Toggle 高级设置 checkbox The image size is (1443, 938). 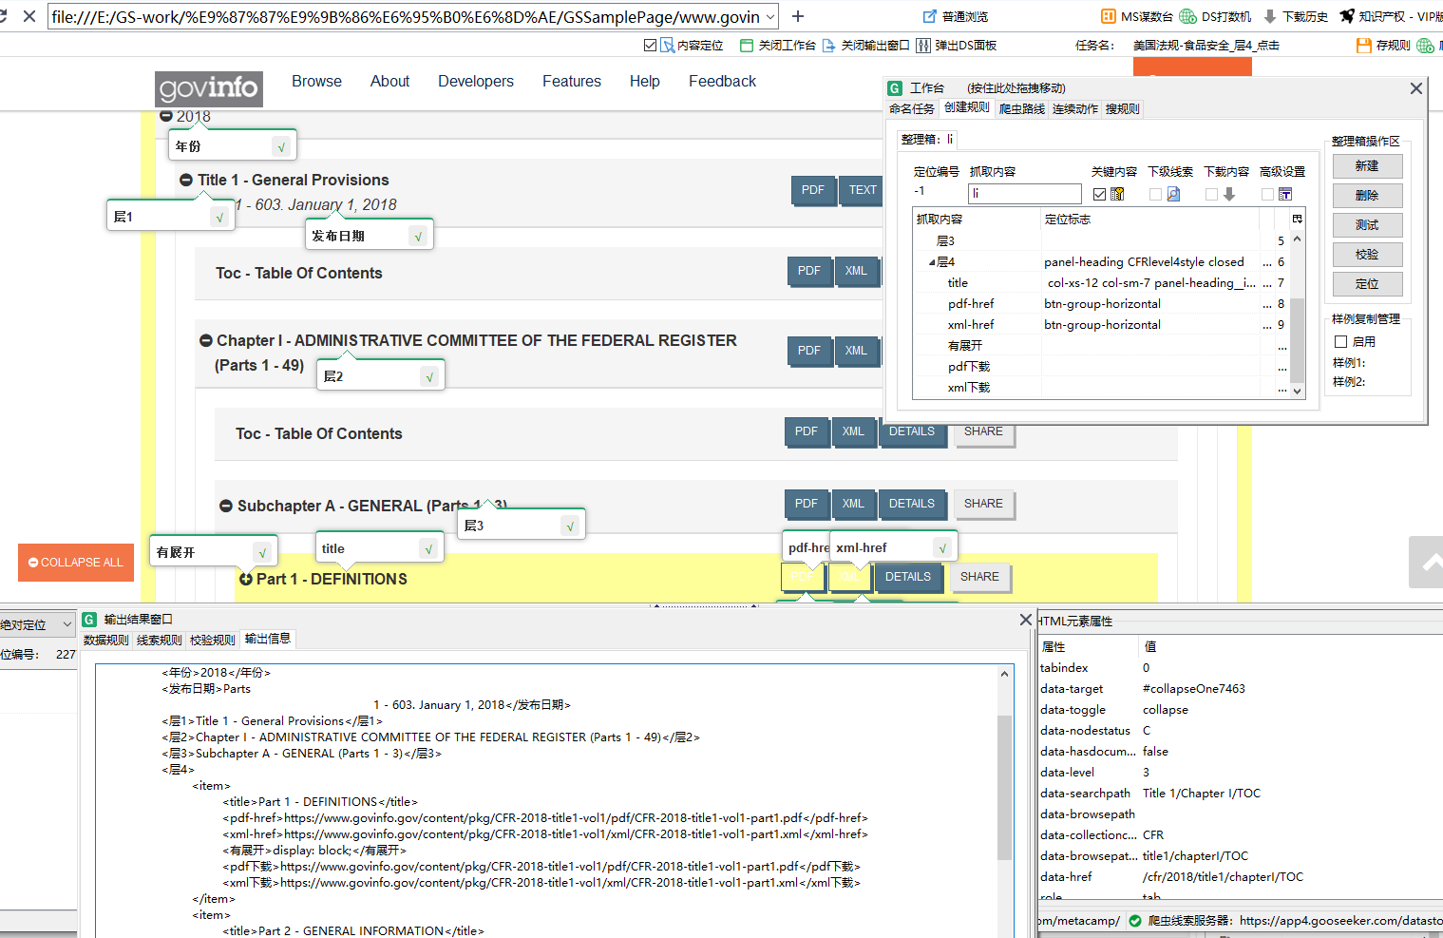pyautogui.click(x=1267, y=194)
